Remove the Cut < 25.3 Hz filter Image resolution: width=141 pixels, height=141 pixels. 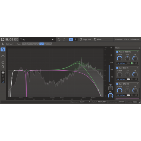pos(137,68)
